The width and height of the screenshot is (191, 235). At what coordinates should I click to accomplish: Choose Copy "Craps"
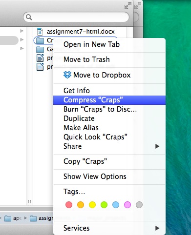pyautogui.click(x=109, y=161)
